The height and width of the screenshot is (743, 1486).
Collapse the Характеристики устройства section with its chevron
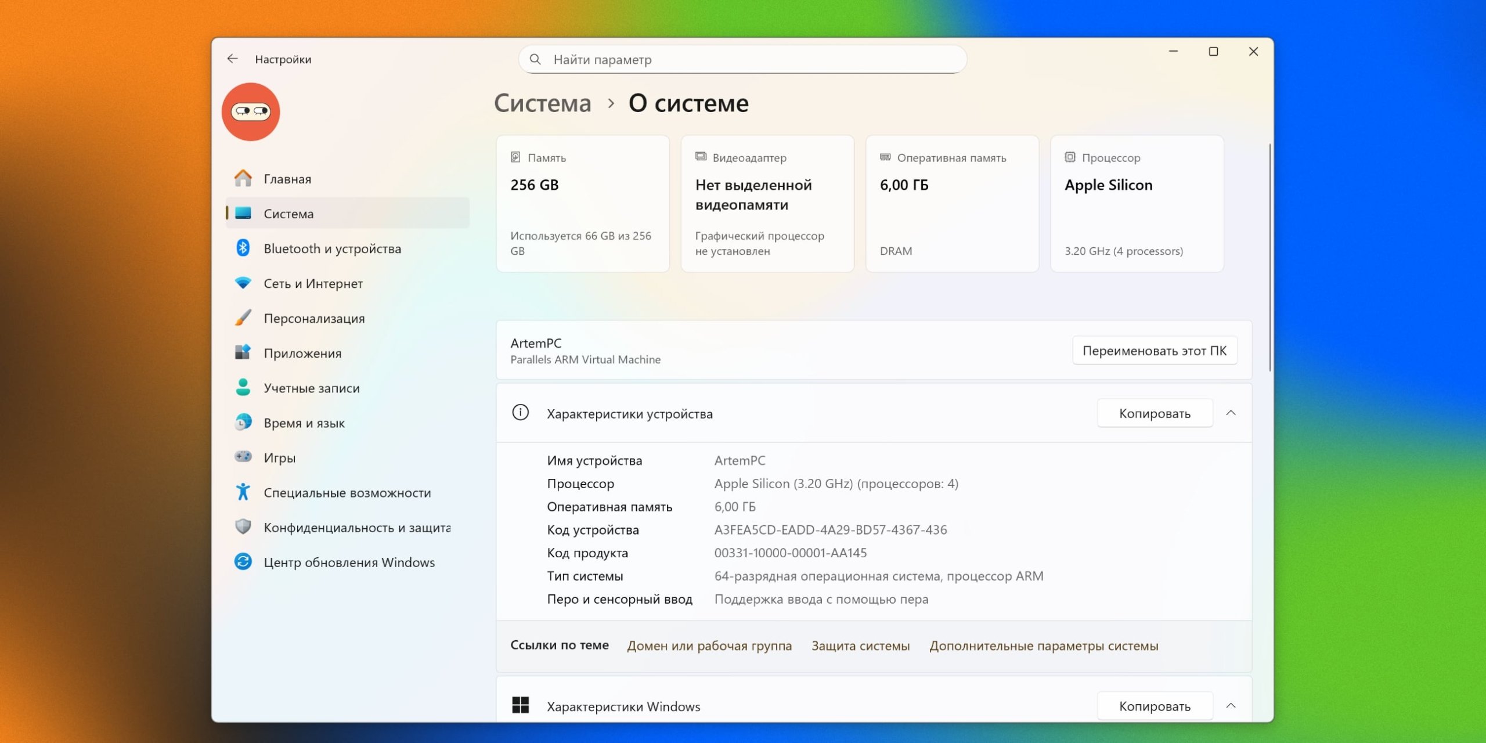[x=1231, y=413]
